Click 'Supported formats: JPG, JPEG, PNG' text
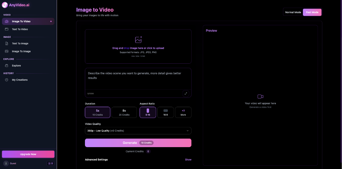 (138, 52)
